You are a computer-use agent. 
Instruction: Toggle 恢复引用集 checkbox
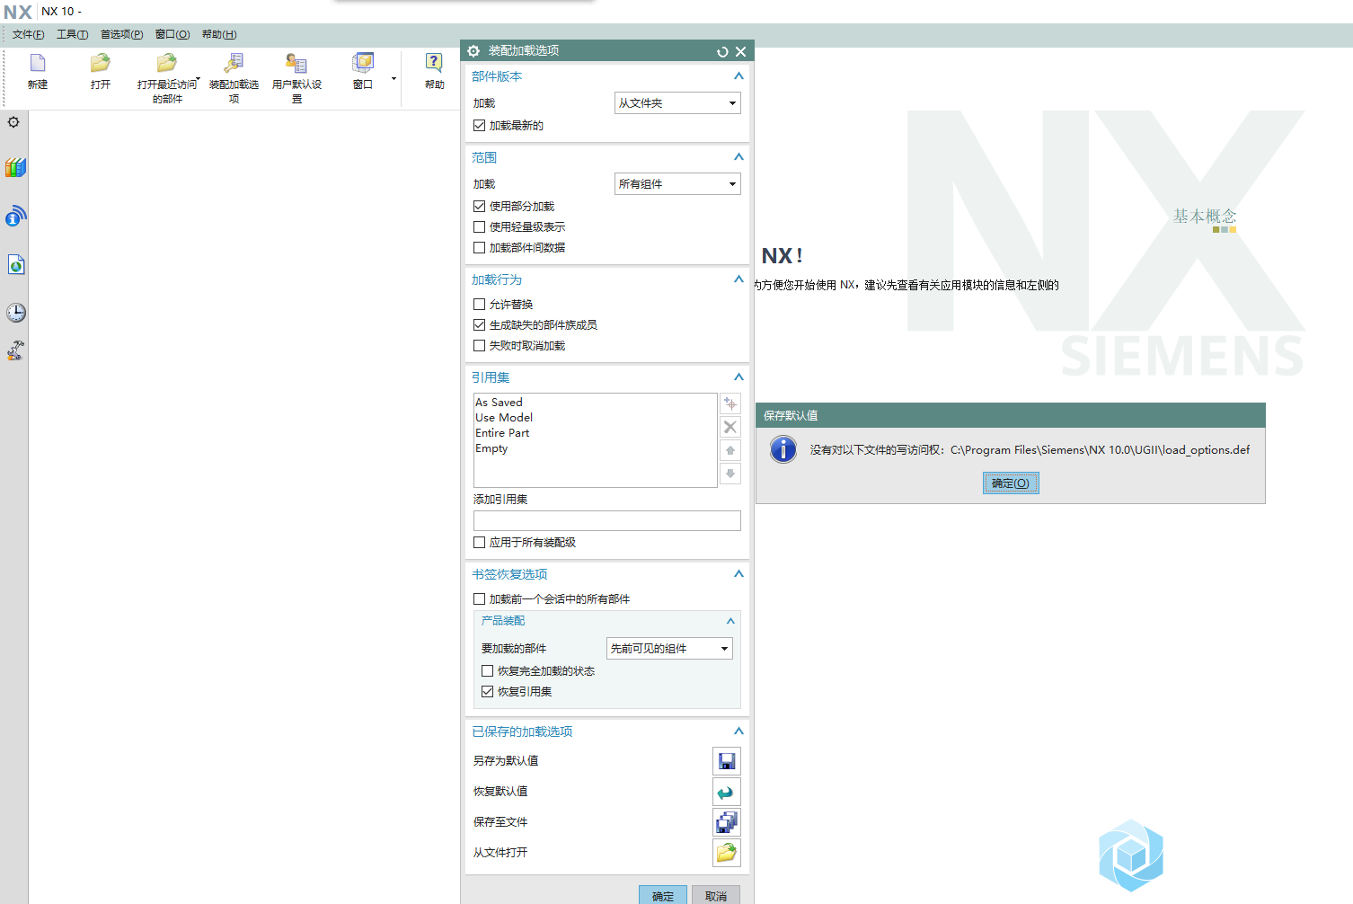487,692
